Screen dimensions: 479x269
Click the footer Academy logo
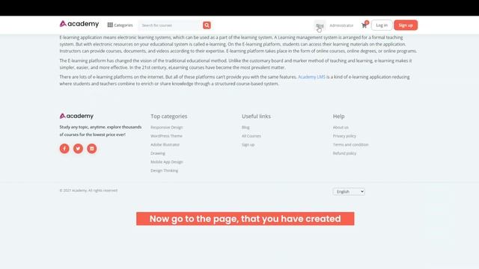pyautogui.click(x=76, y=116)
